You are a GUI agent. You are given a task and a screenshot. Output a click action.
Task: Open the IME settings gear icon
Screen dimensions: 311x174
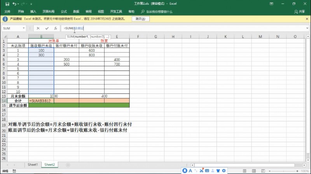[x=224, y=171]
